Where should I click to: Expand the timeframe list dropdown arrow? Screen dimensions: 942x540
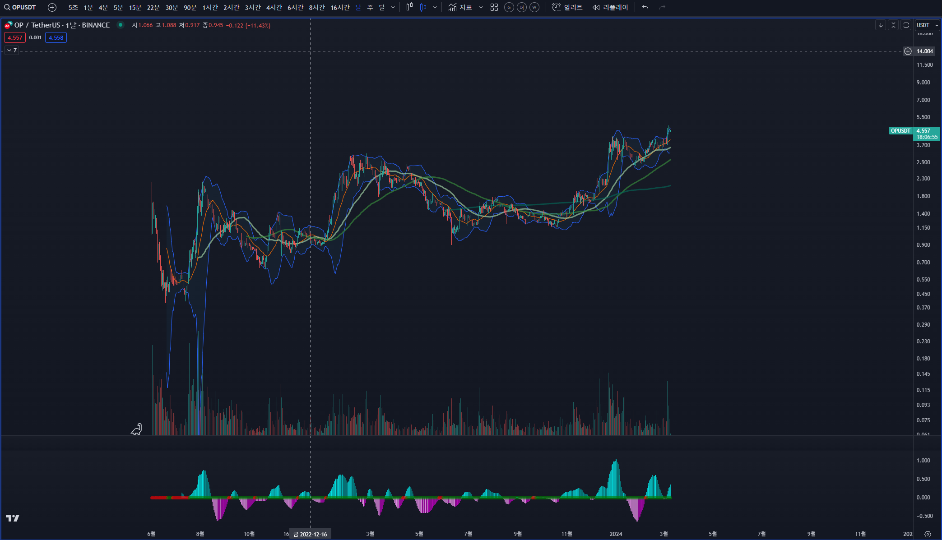click(393, 7)
